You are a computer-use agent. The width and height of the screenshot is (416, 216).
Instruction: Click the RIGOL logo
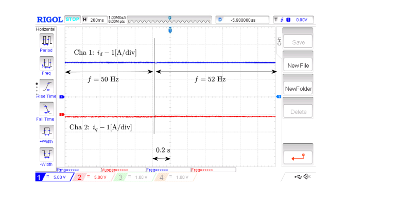(49, 20)
